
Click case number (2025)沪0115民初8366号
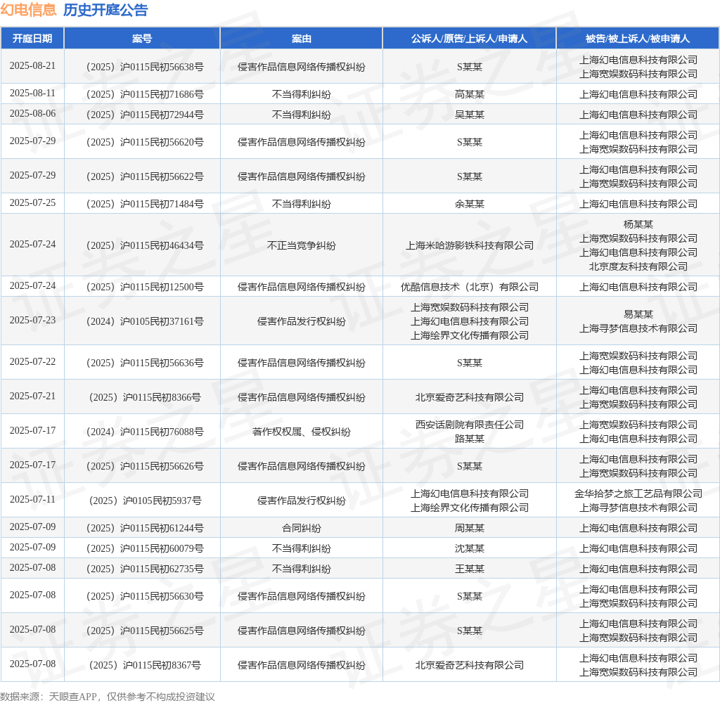(x=145, y=398)
